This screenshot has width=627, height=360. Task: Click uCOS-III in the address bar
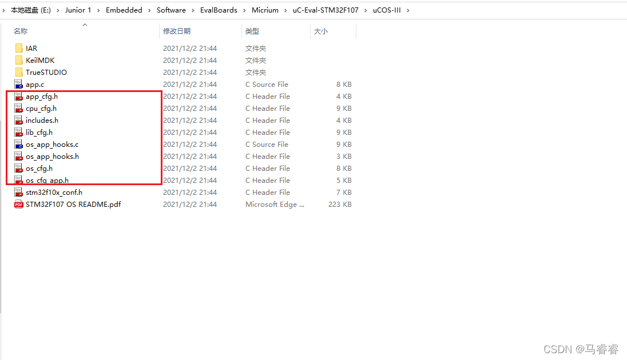[387, 10]
